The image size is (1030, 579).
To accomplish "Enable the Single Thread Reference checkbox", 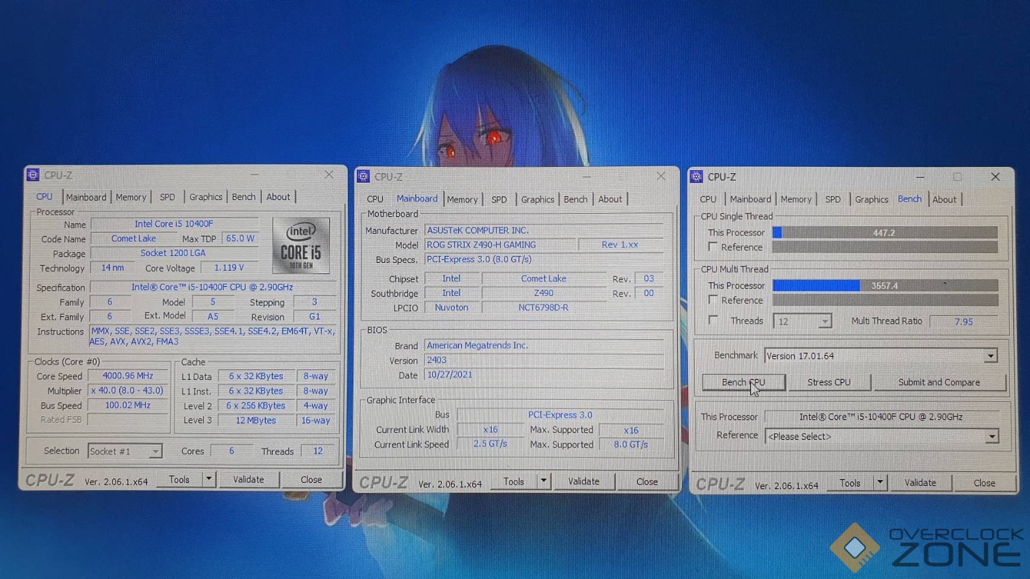I will pos(713,247).
